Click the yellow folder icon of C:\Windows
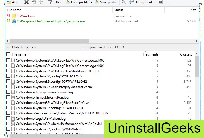 point(14,16)
